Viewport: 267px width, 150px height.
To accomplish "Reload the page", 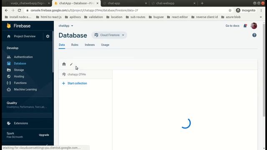I will coord(19,10).
